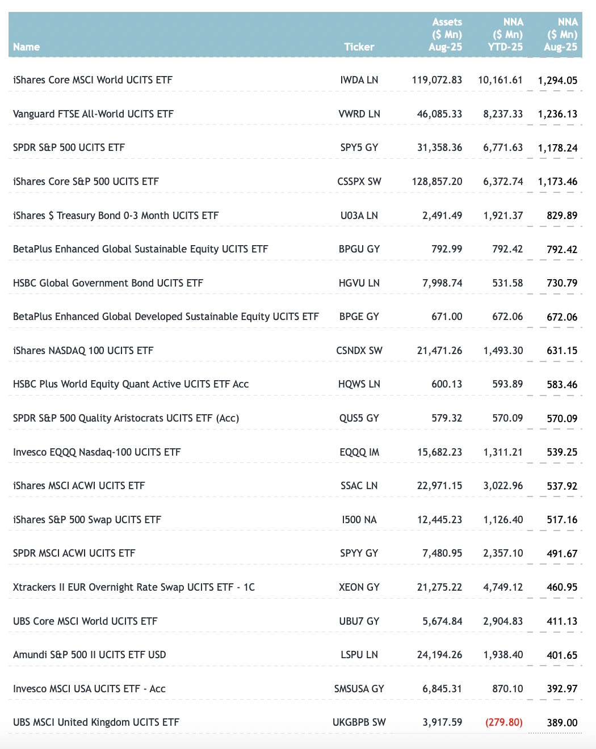The width and height of the screenshot is (596, 749).
Task: Open HSBC Global Government Bond UCITS ETF
Action: [x=108, y=283]
